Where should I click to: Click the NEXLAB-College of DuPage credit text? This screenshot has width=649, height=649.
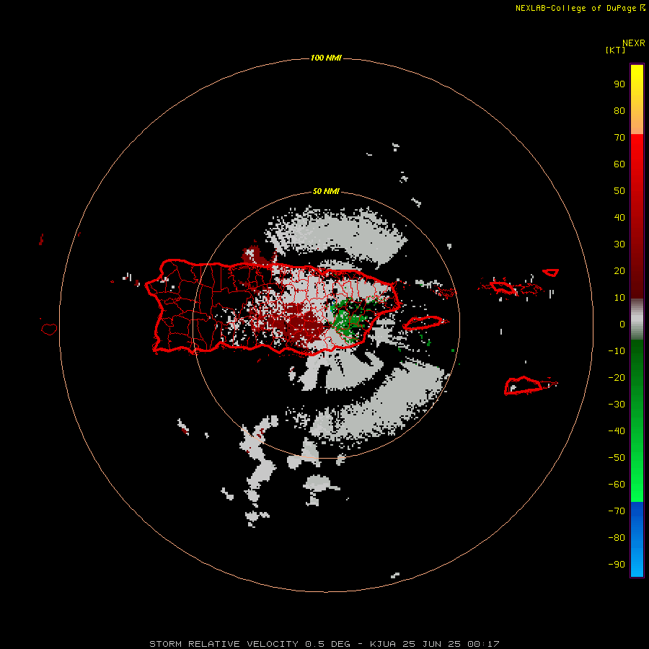tap(575, 8)
